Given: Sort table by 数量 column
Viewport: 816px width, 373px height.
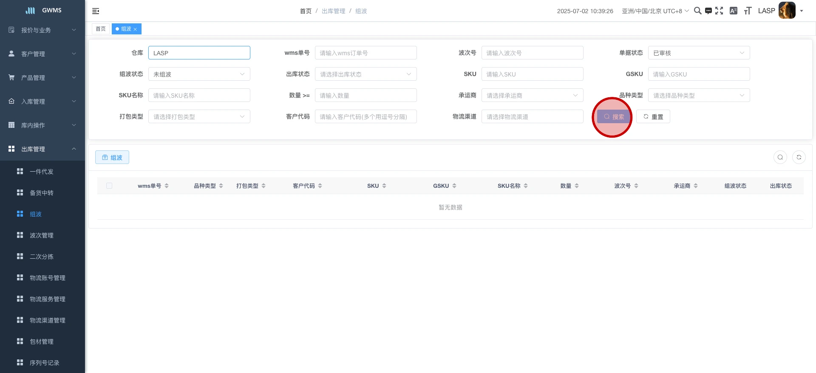Looking at the screenshot, I should coord(577,186).
